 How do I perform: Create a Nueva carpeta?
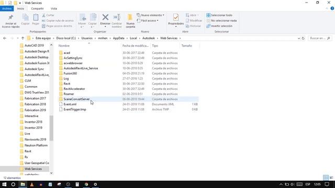[130, 21]
